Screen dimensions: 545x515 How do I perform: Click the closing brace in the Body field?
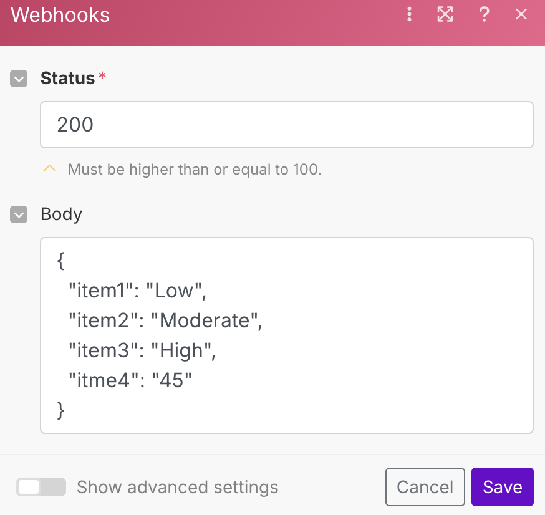click(x=60, y=410)
